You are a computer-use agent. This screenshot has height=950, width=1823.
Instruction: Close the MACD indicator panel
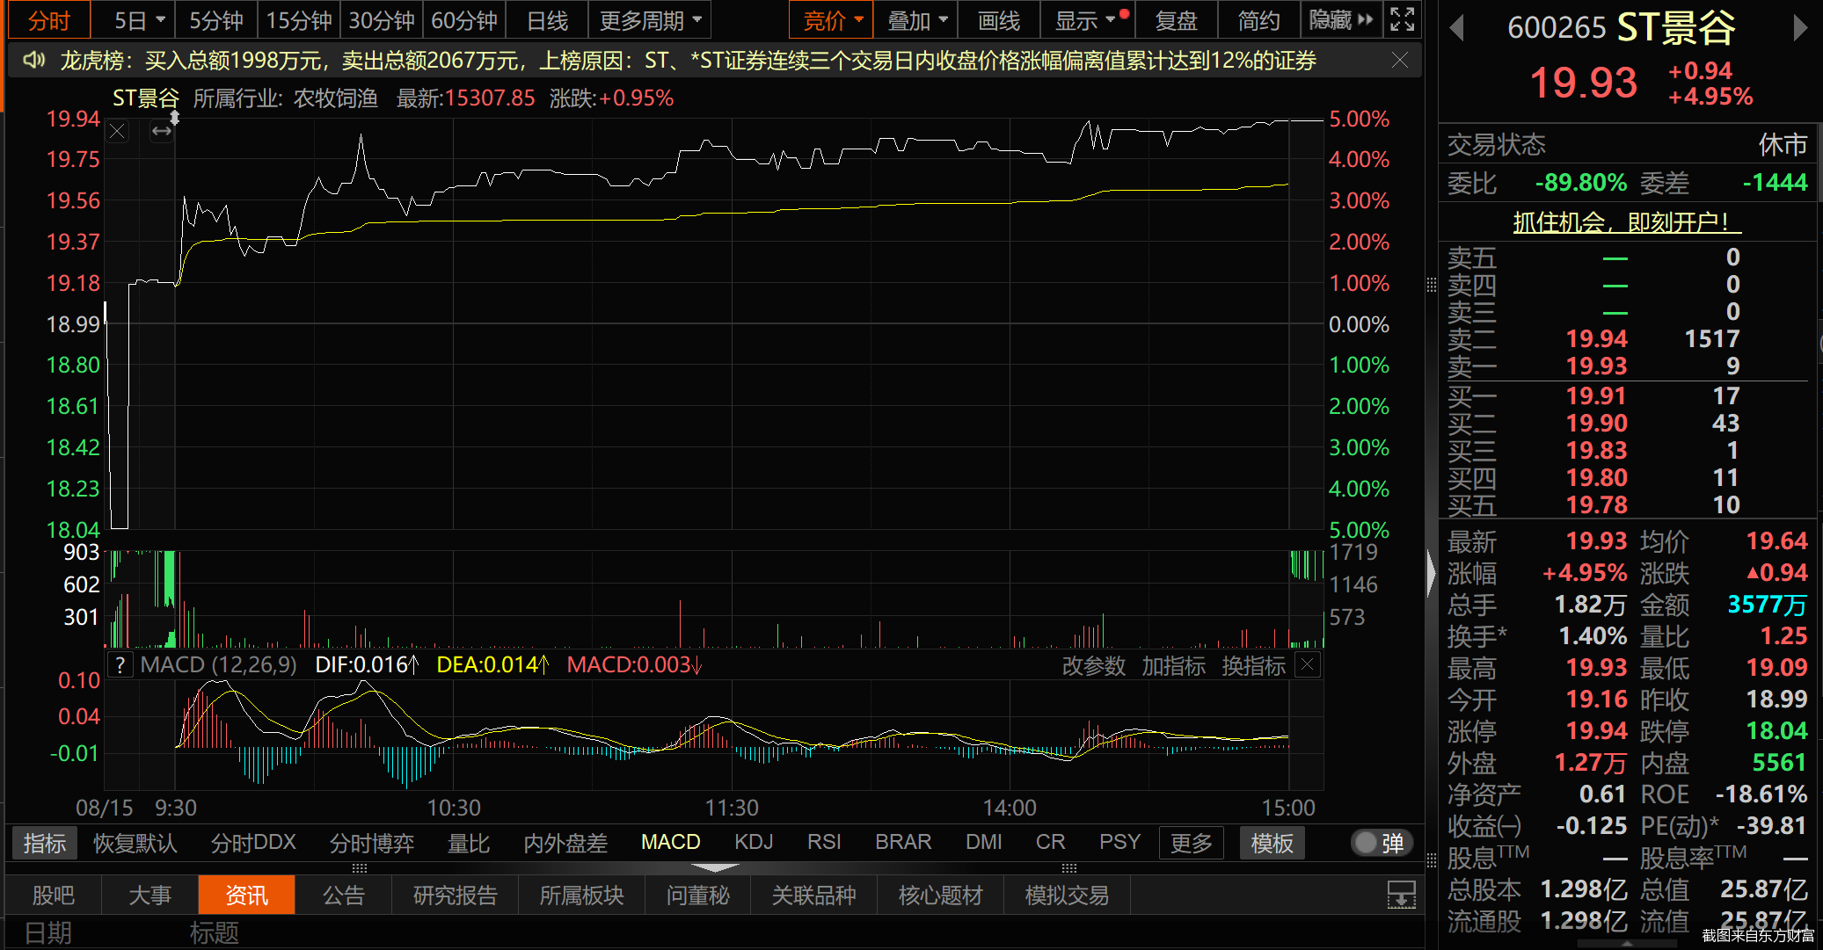1308,665
